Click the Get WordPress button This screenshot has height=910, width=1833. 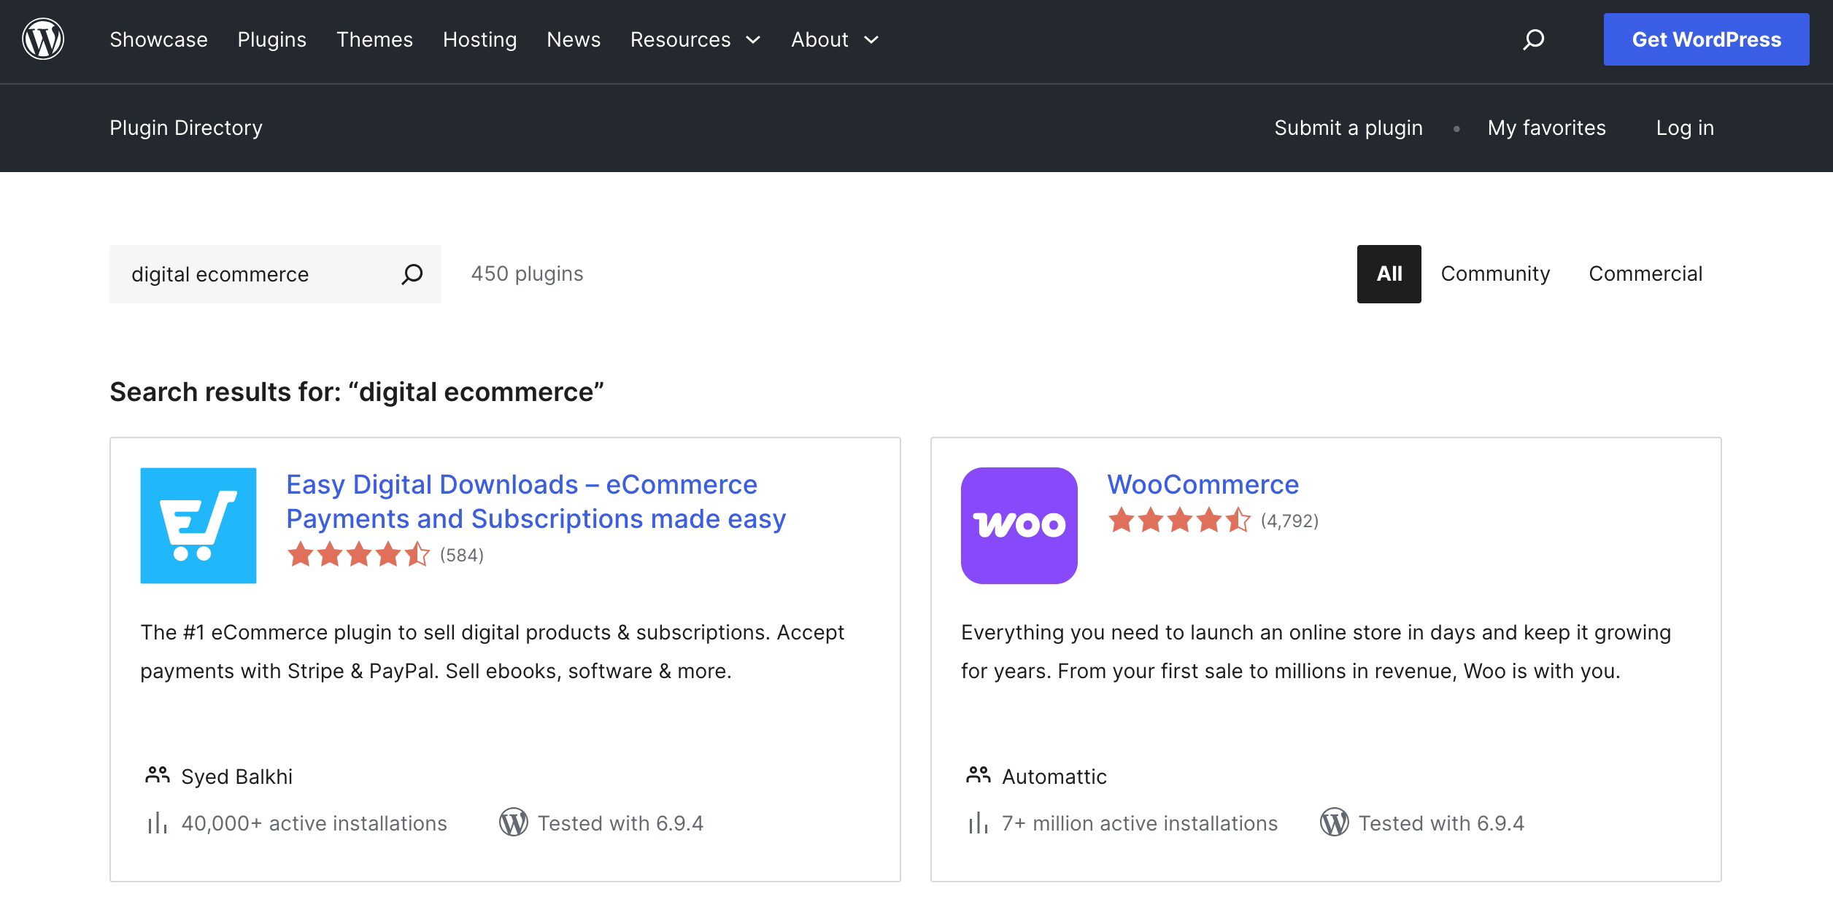1706,39
